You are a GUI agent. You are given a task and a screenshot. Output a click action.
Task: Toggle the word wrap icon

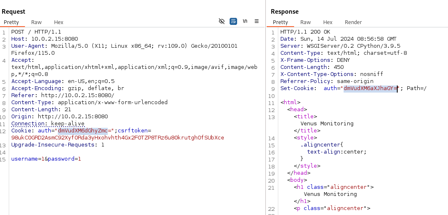tap(233, 21)
